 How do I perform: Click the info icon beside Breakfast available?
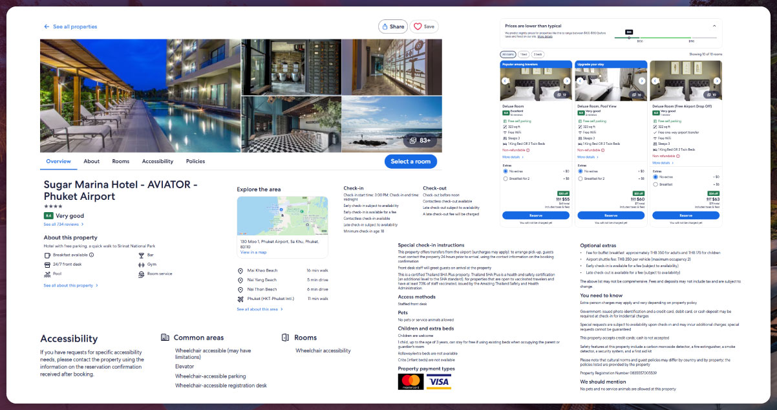(91, 255)
